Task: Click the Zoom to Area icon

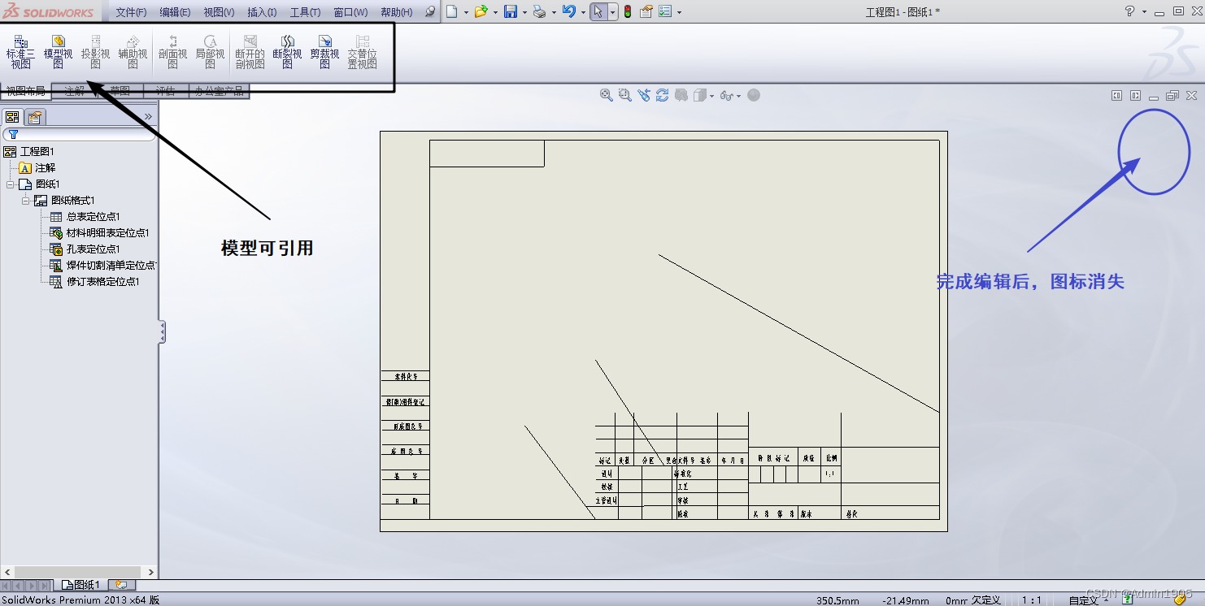Action: point(624,95)
